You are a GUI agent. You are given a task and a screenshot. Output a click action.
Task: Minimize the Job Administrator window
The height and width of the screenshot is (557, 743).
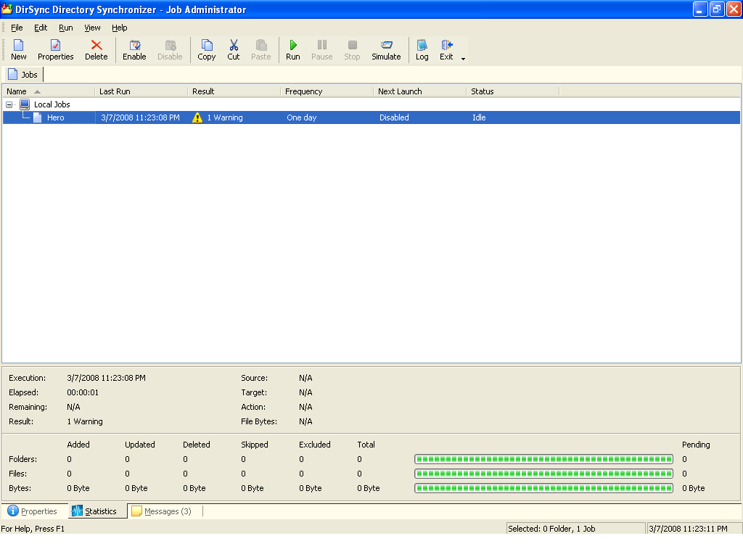(700, 9)
